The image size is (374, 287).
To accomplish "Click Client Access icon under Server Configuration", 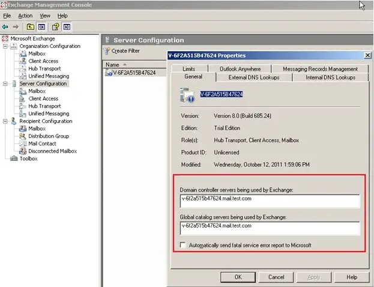I will pyautogui.click(x=22, y=98).
